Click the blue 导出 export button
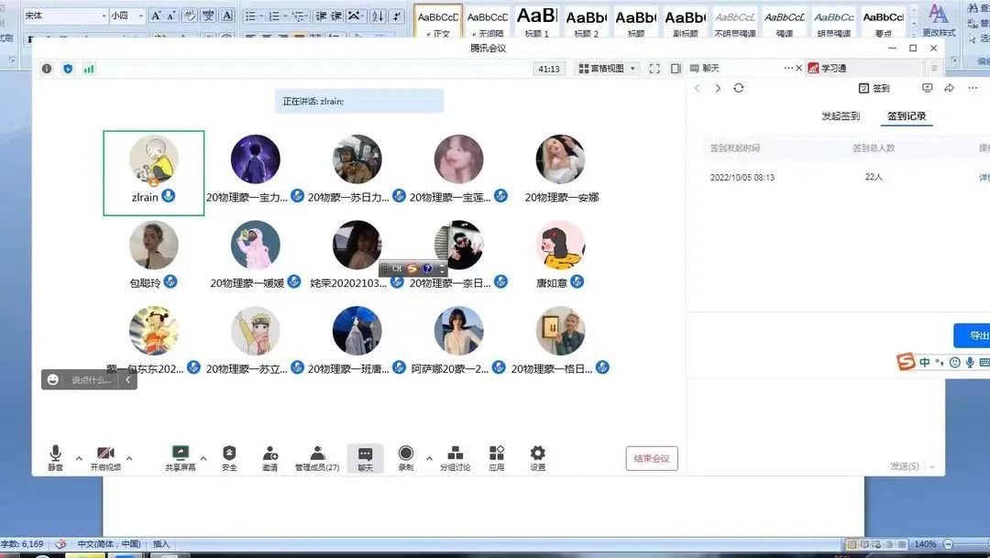 (x=975, y=335)
